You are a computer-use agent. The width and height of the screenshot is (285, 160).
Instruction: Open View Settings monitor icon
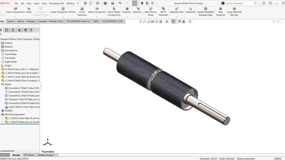tap(190, 22)
